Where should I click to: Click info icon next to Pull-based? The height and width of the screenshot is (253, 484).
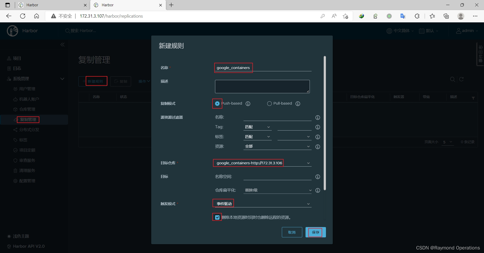298,104
